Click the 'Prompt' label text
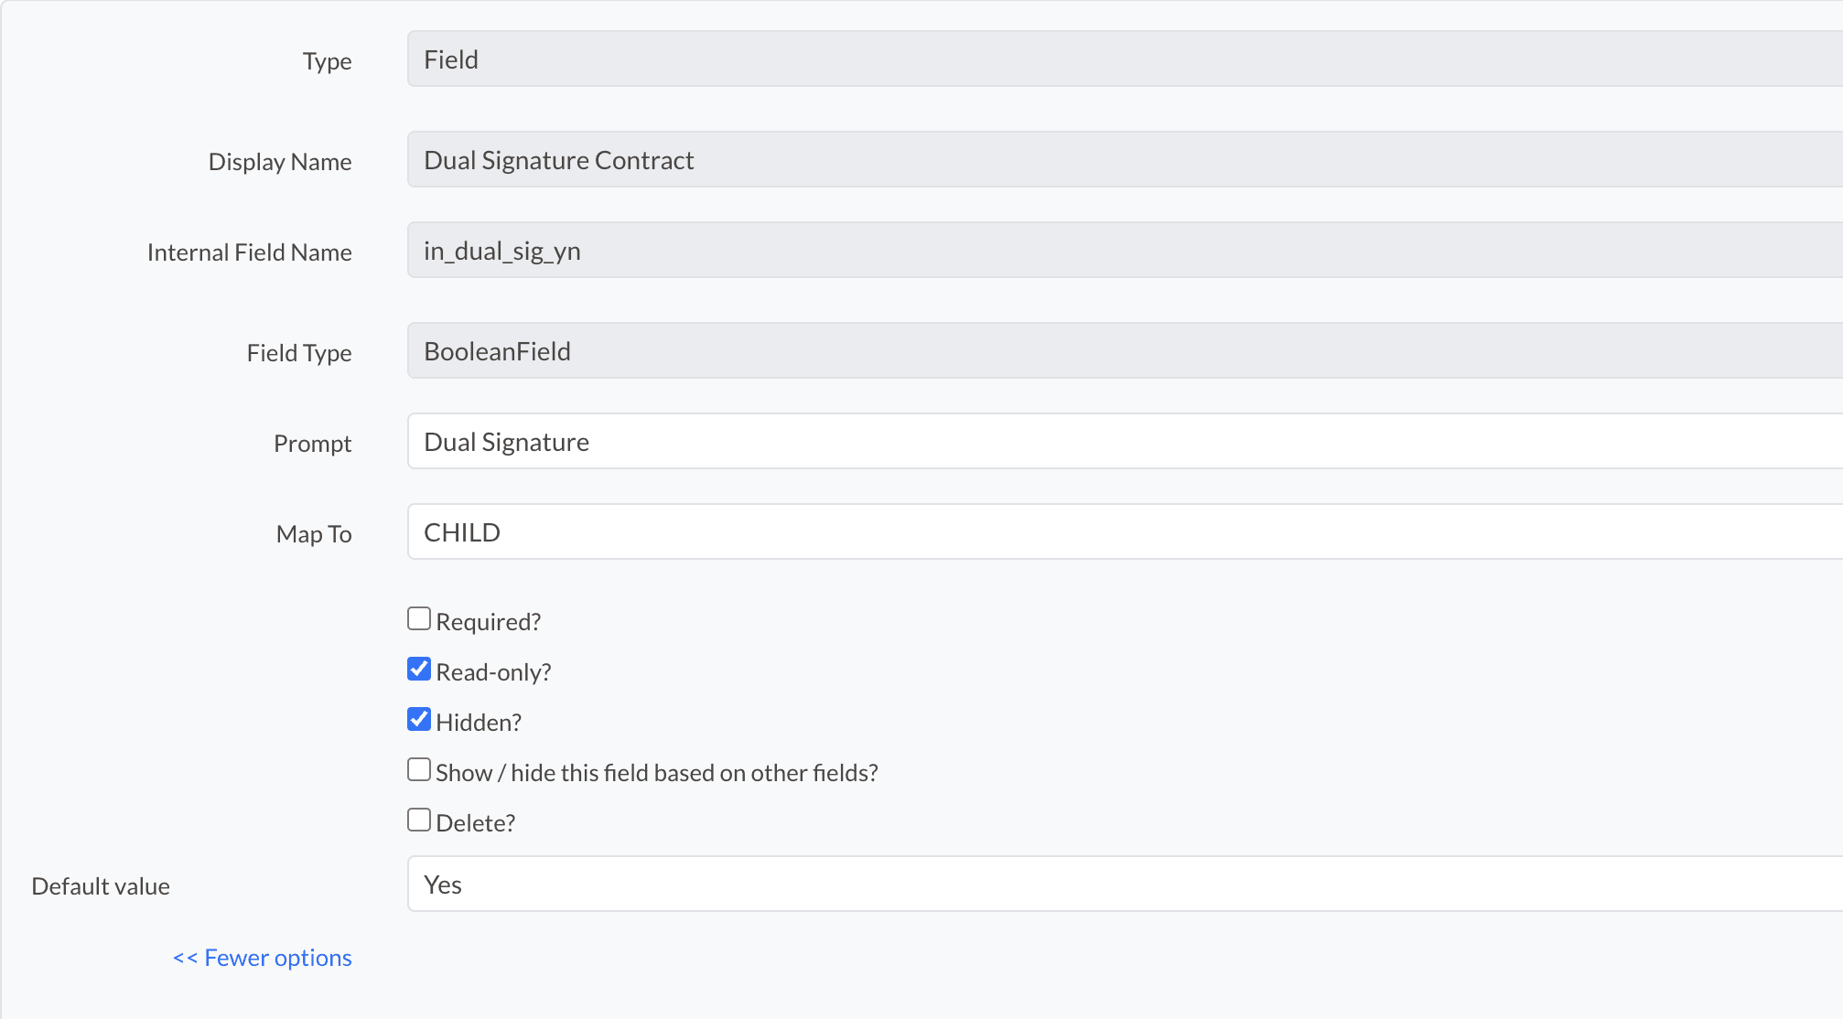The image size is (1843, 1019). [x=312, y=444]
